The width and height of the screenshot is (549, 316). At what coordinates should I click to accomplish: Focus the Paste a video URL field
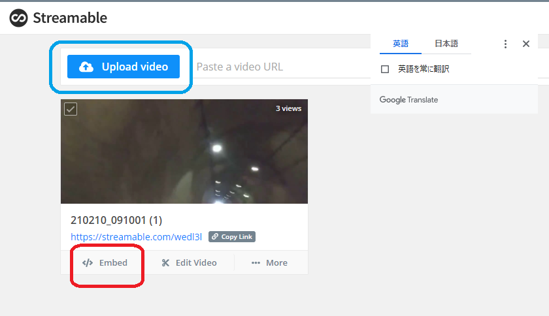pyautogui.click(x=283, y=67)
